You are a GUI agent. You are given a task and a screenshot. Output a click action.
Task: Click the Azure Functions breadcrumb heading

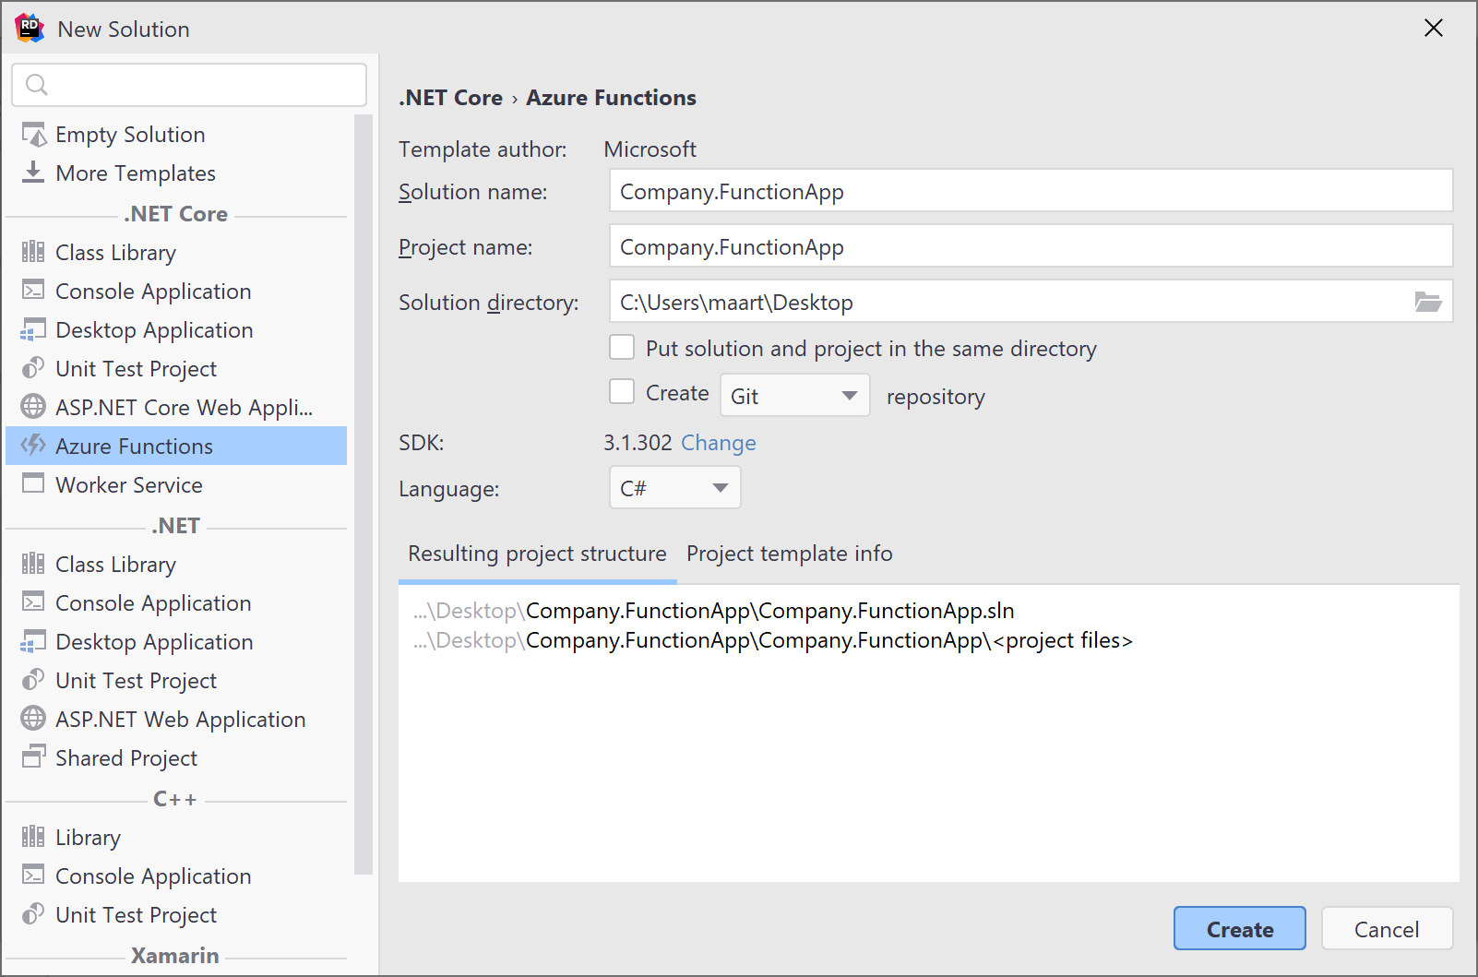(x=611, y=98)
